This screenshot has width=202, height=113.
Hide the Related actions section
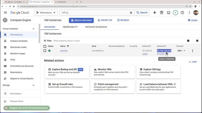[x=193, y=62]
